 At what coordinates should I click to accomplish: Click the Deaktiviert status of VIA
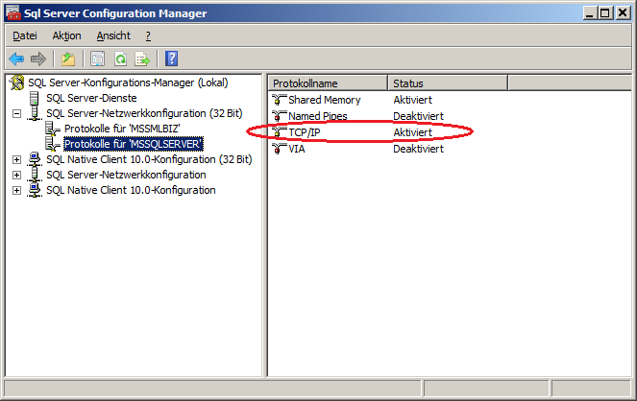(419, 149)
